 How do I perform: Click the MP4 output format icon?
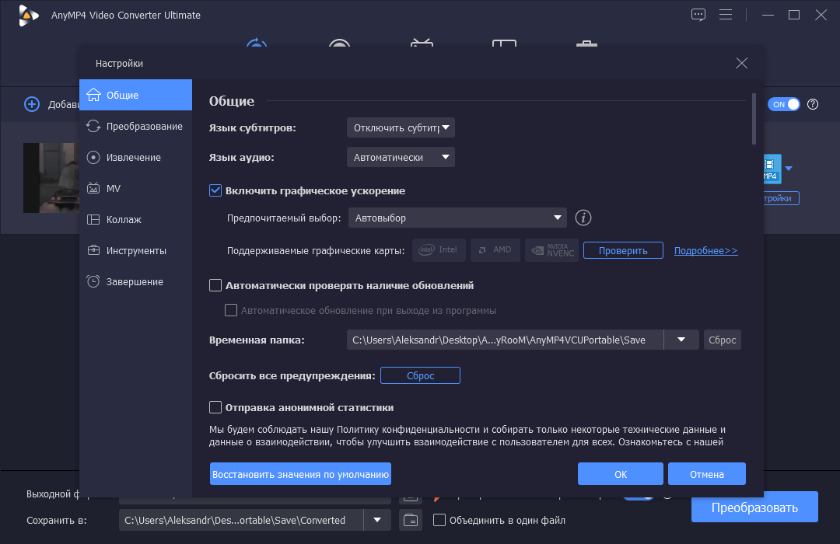pyautogui.click(x=772, y=169)
